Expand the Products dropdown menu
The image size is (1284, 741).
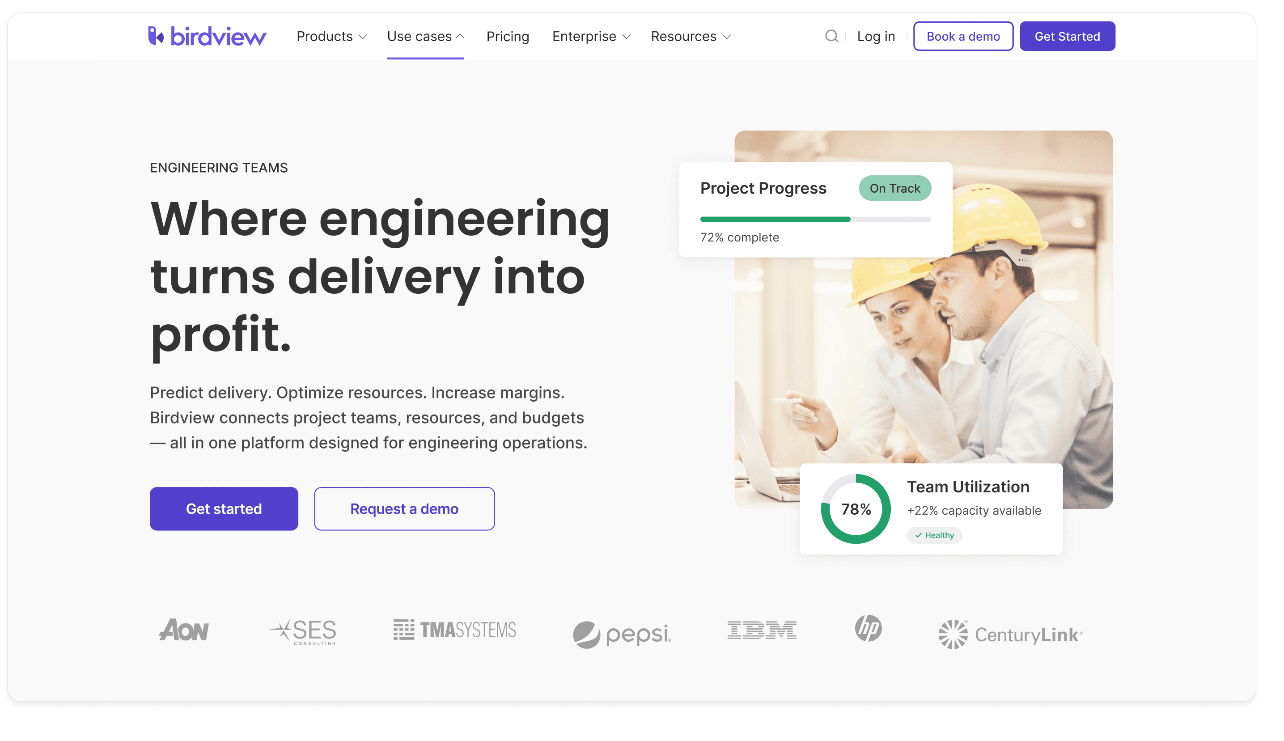pyautogui.click(x=331, y=36)
